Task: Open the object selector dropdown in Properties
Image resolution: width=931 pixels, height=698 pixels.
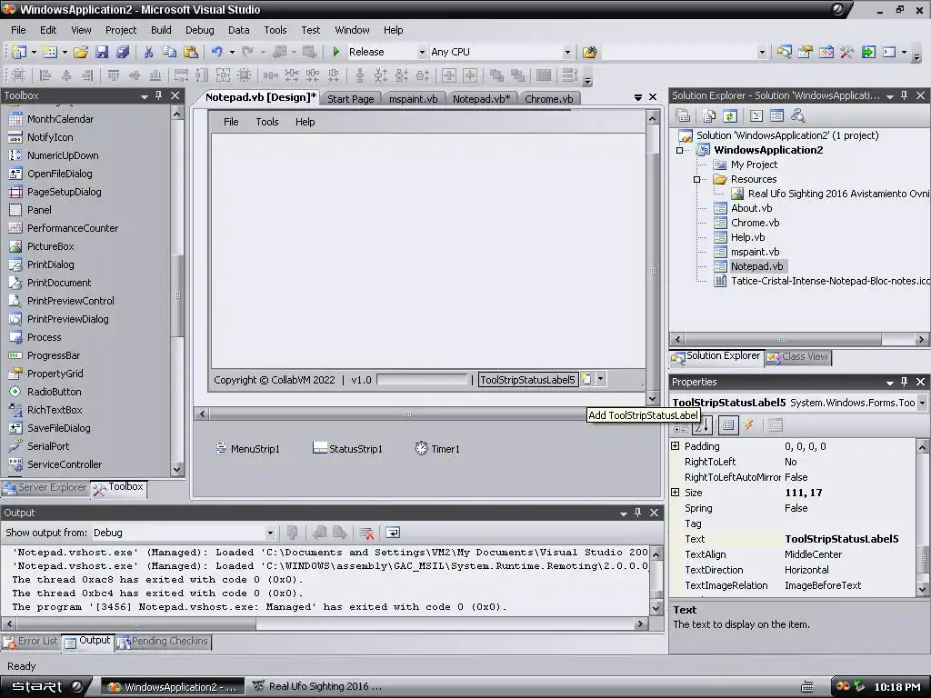Action: (x=922, y=403)
